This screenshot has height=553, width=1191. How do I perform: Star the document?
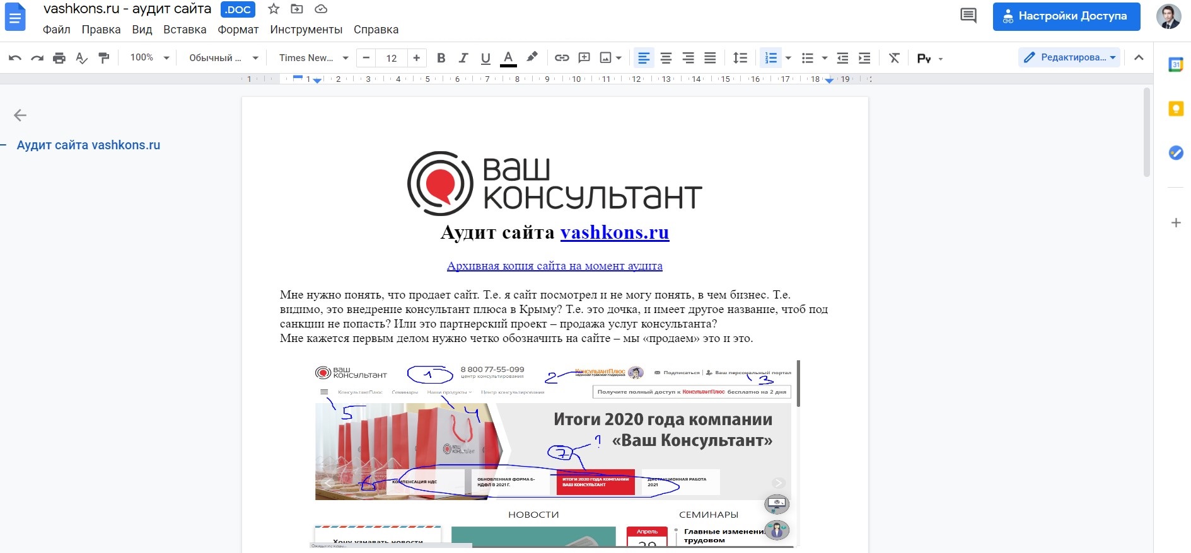point(274,9)
